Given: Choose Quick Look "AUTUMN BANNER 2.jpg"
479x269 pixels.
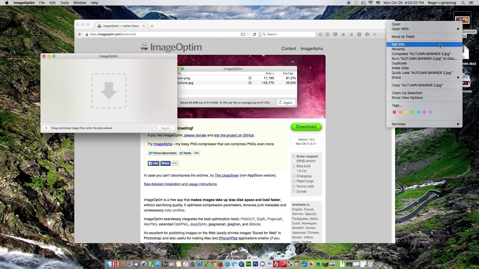Looking at the screenshot, I should click(424, 73).
